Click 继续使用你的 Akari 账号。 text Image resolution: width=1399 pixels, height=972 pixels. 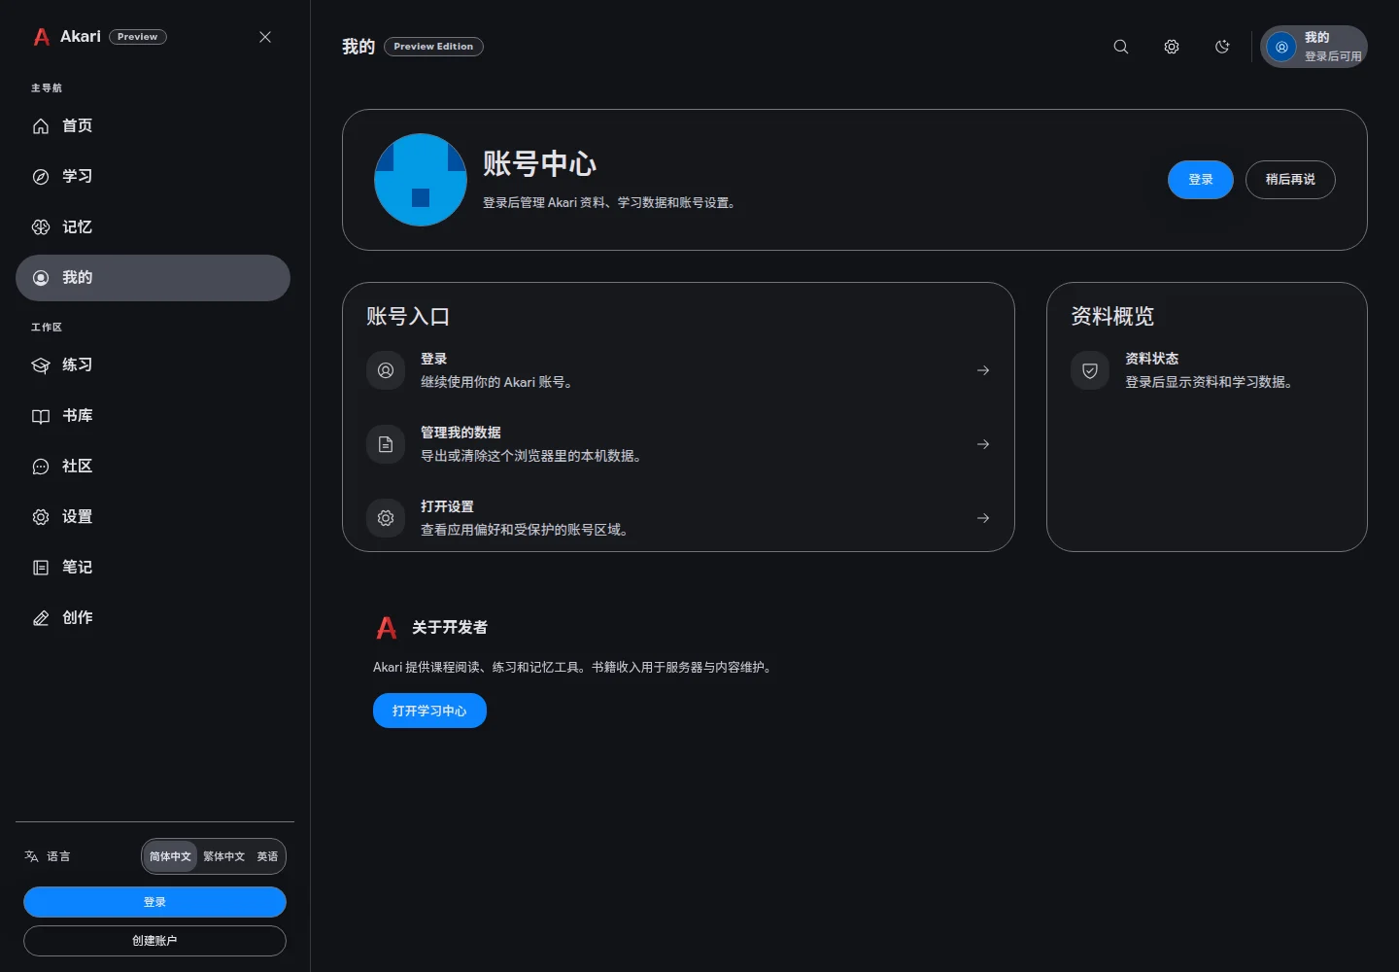tap(496, 382)
